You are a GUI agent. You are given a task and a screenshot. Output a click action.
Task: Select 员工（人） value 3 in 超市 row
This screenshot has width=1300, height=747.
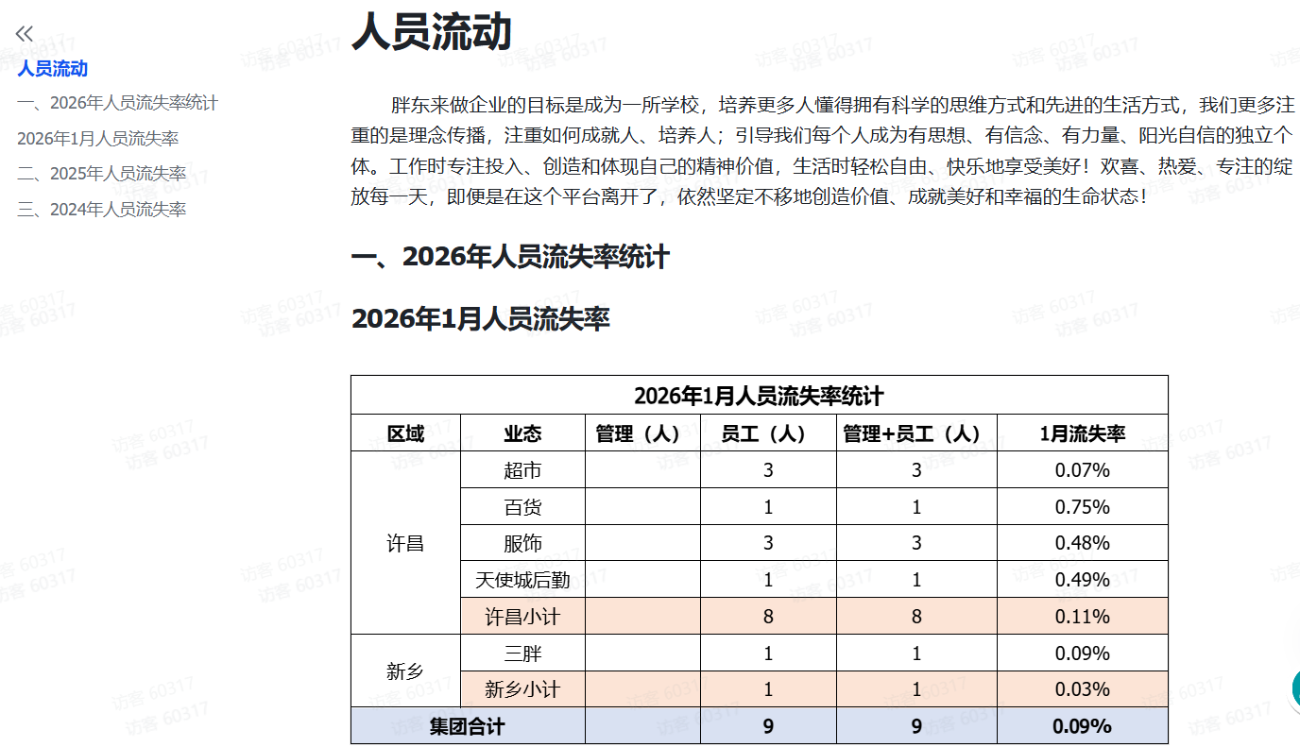[x=768, y=470]
